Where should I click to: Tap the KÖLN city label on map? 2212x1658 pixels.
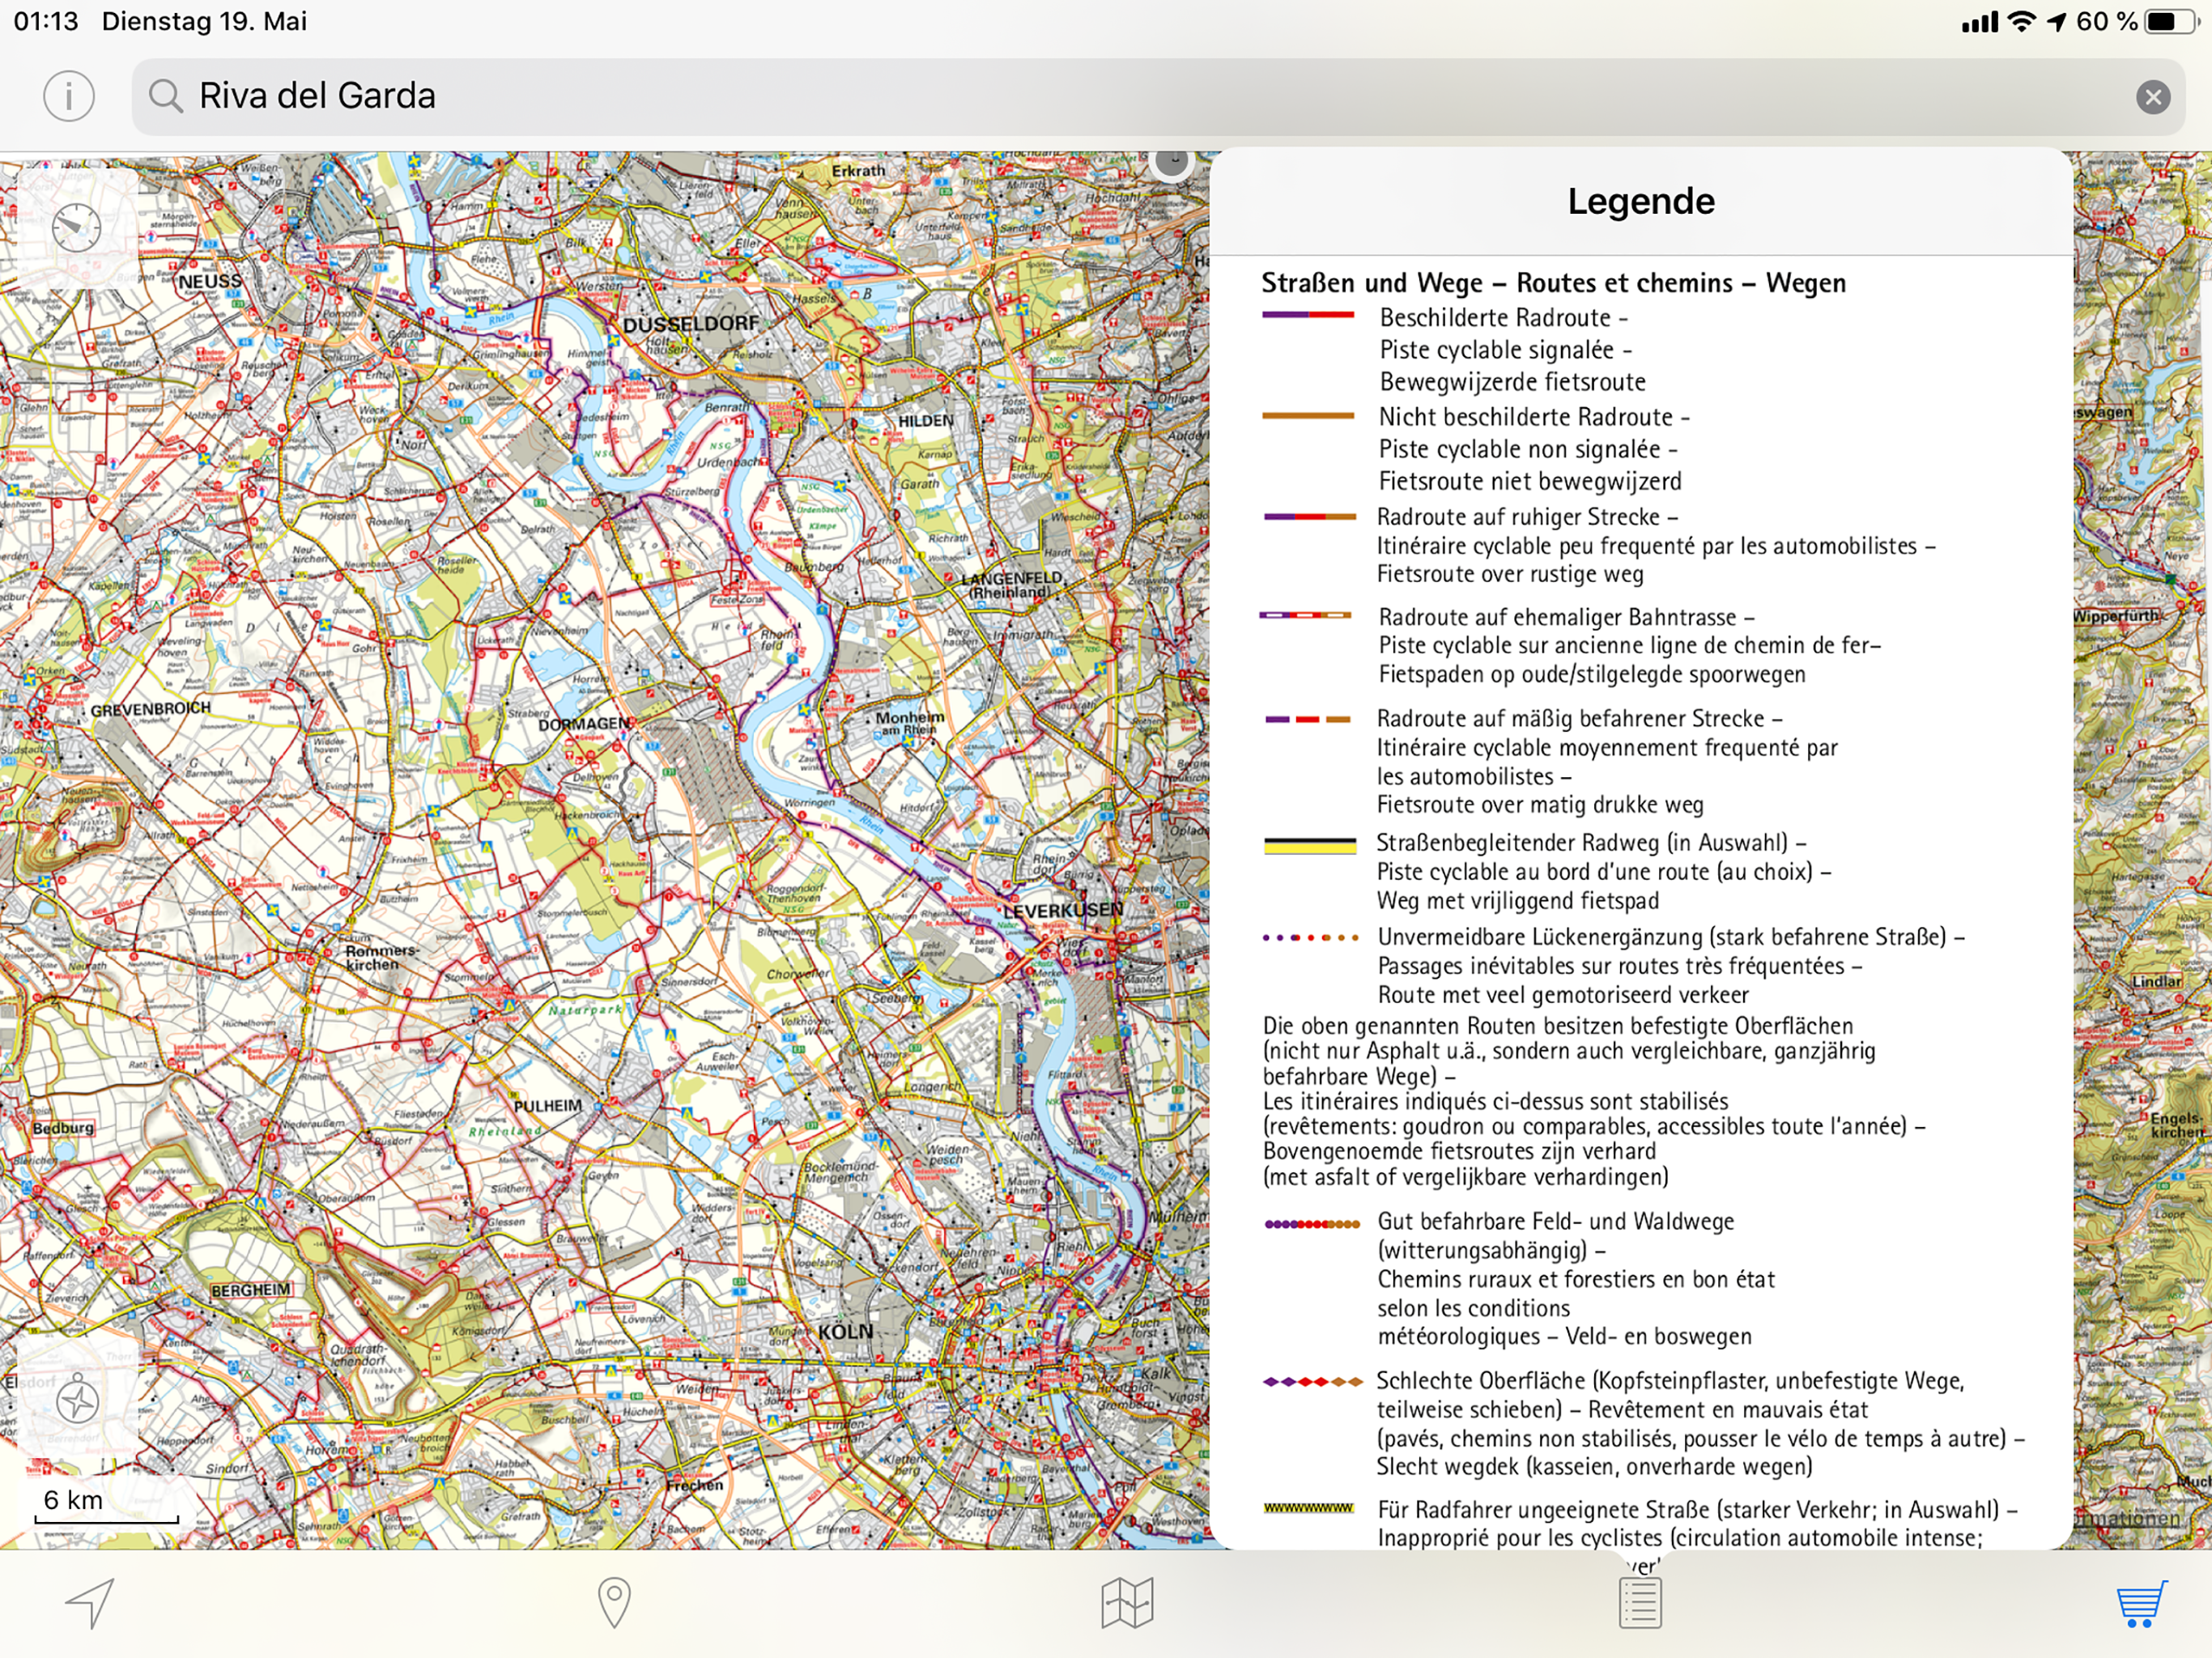point(845,1332)
